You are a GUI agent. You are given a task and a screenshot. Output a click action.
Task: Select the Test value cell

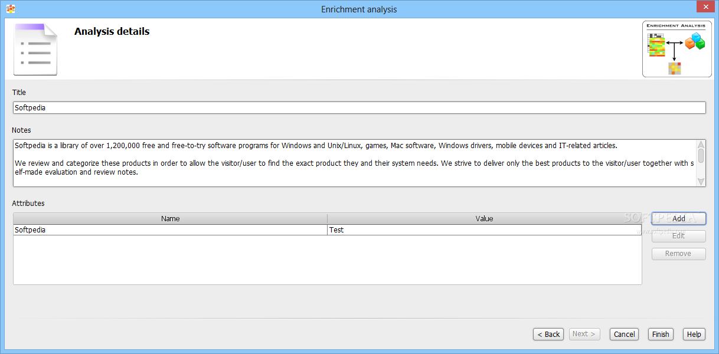point(484,230)
